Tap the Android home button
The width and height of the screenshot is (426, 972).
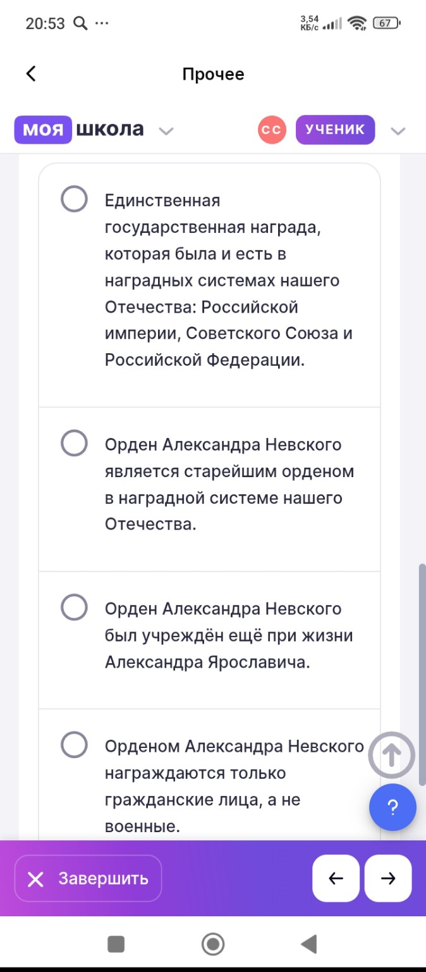click(213, 944)
